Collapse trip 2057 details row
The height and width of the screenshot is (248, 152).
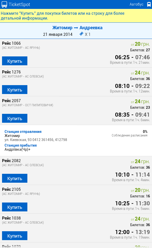coord(76,104)
